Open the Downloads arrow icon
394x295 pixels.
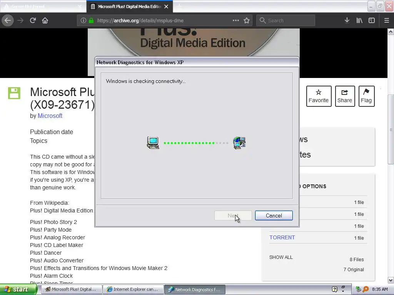(x=347, y=20)
